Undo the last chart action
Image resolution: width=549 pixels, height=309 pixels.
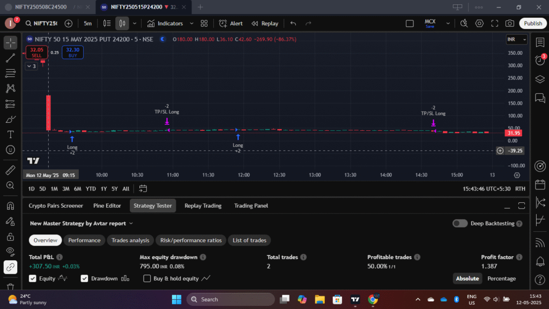click(293, 24)
